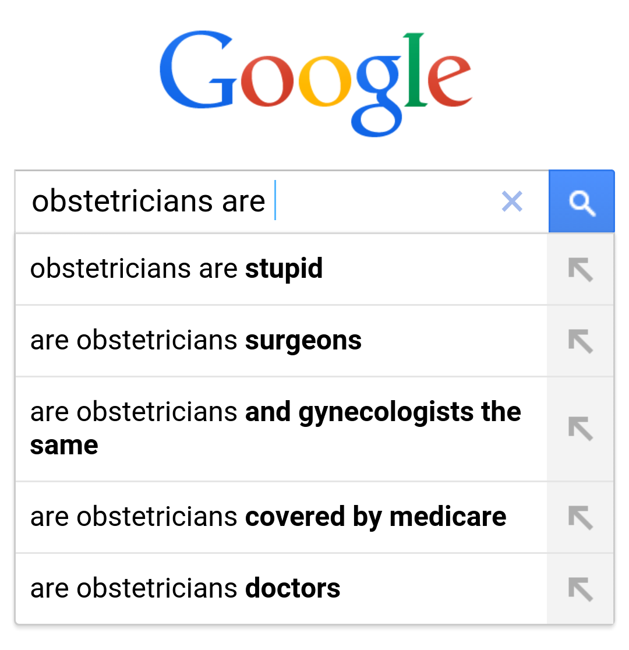Select the 'obstetricians are stupid' suggestion

pyautogui.click(x=176, y=269)
